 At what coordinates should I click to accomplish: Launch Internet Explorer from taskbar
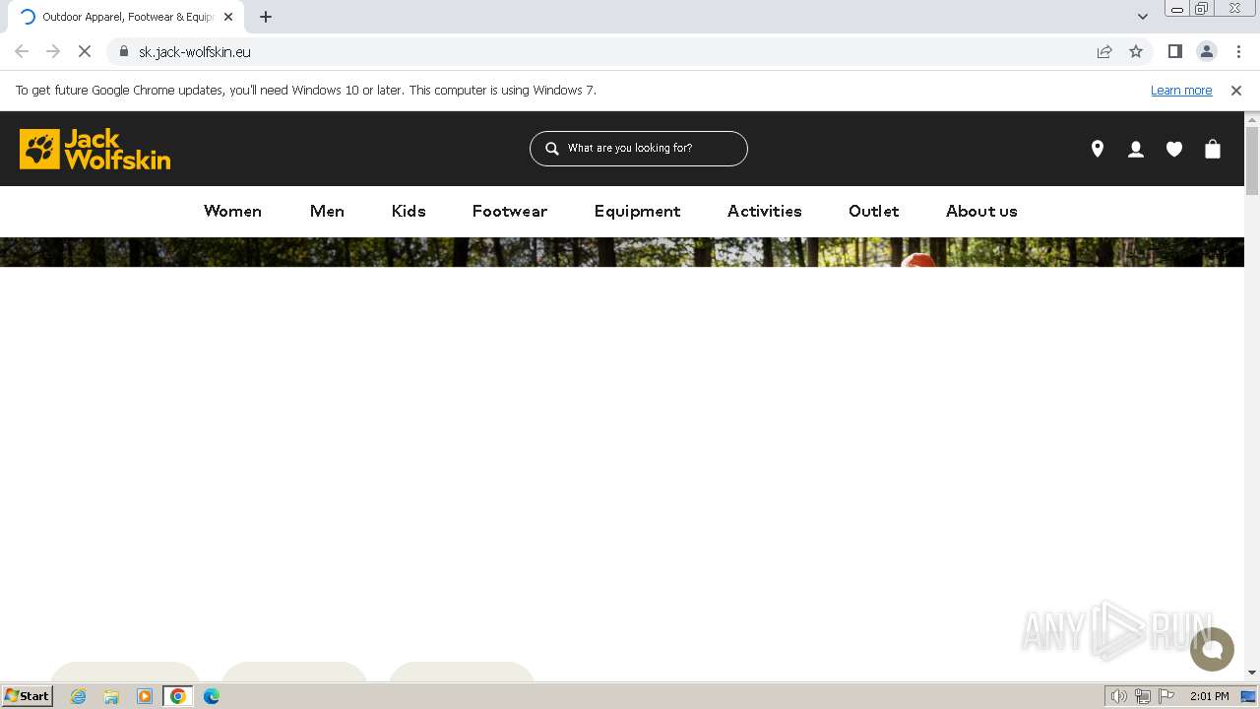[79, 696]
